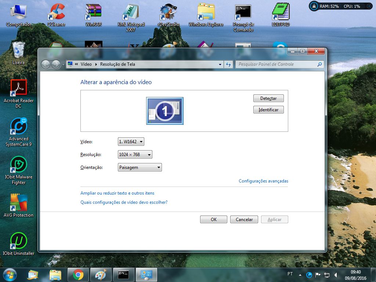Click the OK button
Screen dimensions: 376x282
pos(214,220)
